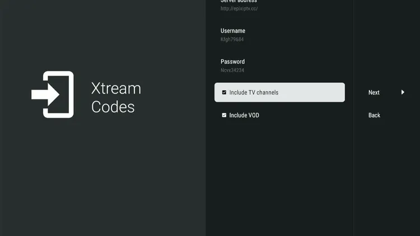Toggle the Include TV channels checkbox
This screenshot has height=236, width=420.
(224, 92)
